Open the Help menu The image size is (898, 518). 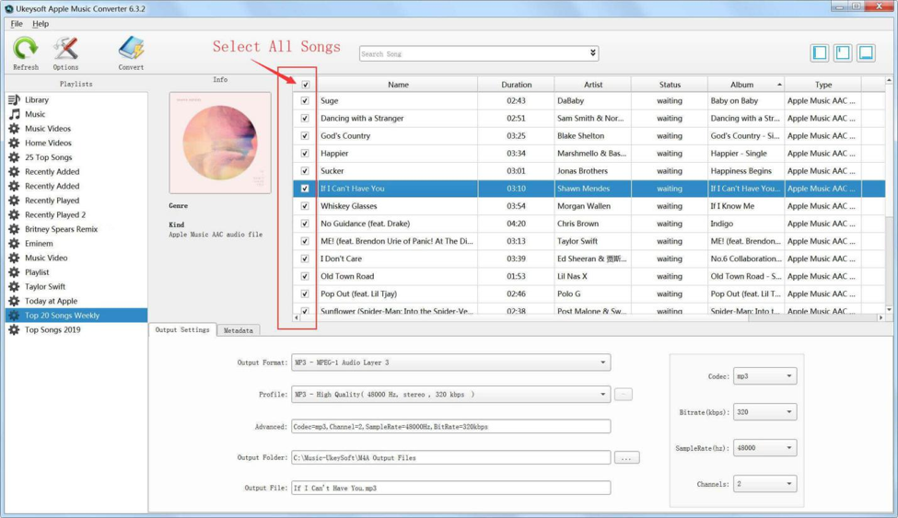(x=41, y=24)
